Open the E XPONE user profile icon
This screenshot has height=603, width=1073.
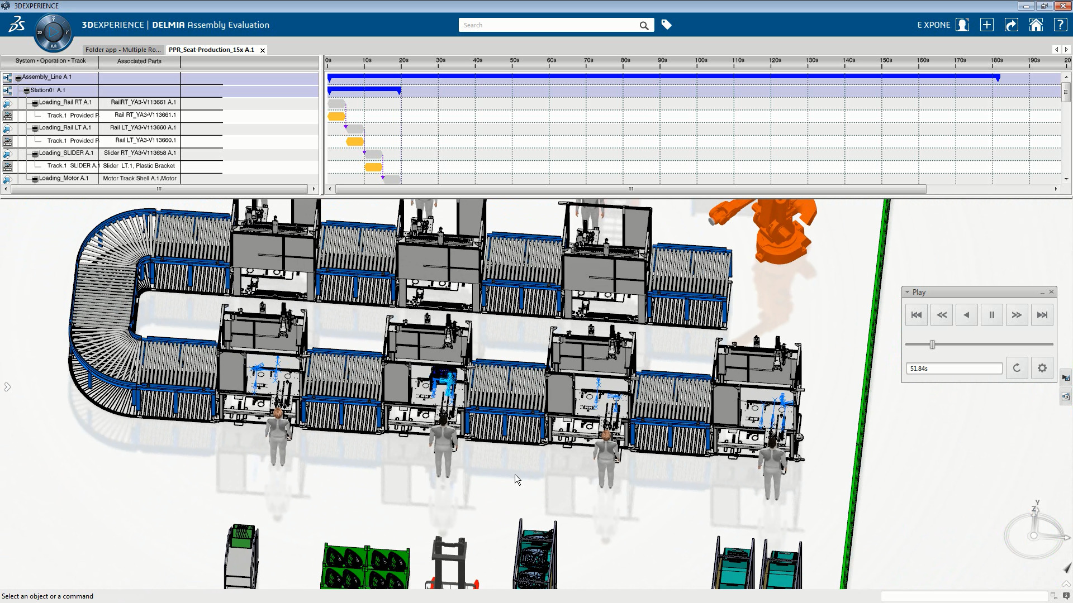pyautogui.click(x=962, y=25)
